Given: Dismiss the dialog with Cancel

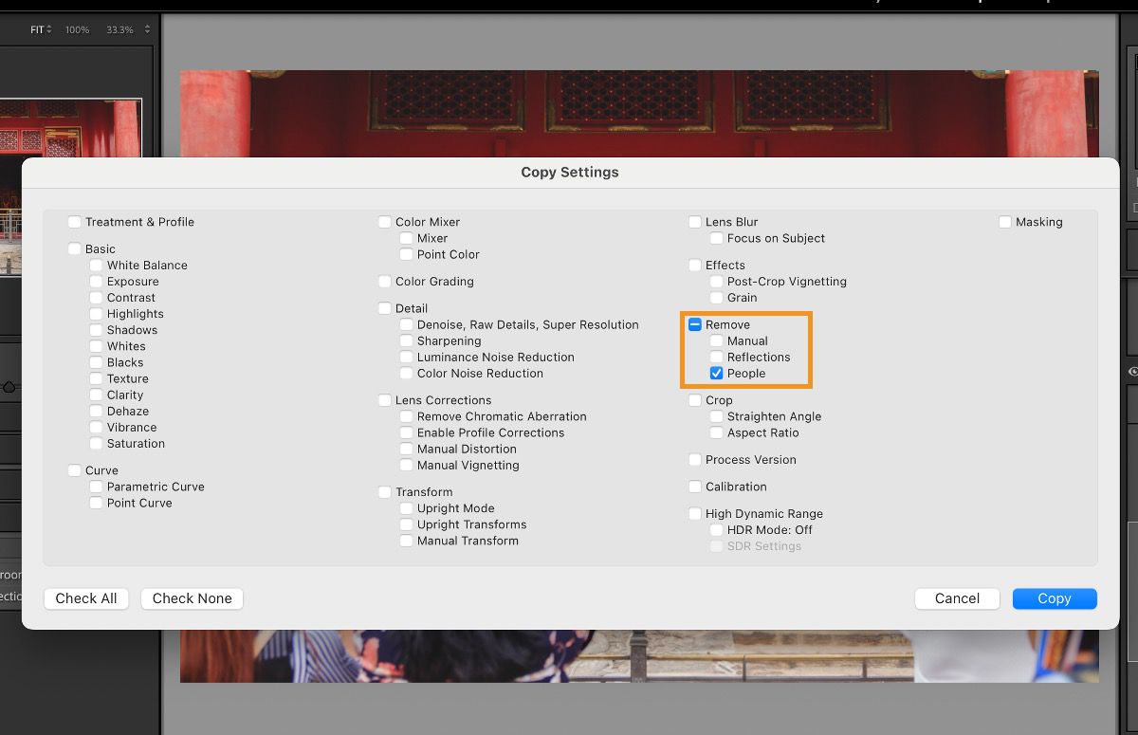Looking at the screenshot, I should (x=957, y=598).
